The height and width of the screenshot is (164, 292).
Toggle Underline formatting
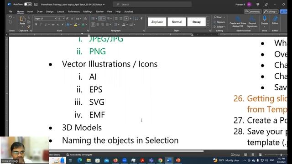pyautogui.click(x=46, y=25)
